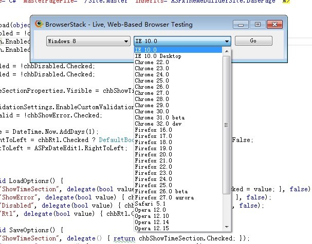
Task: Choose Firefox 25.0 option
Action: (178, 185)
